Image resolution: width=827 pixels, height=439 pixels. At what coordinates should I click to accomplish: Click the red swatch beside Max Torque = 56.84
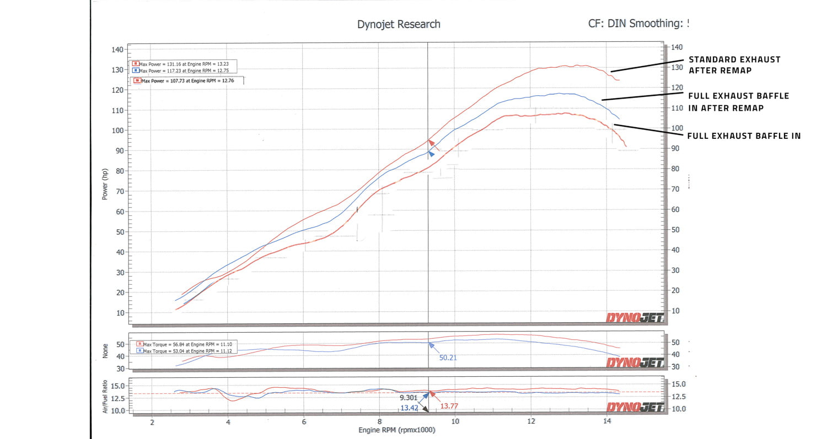coord(139,343)
